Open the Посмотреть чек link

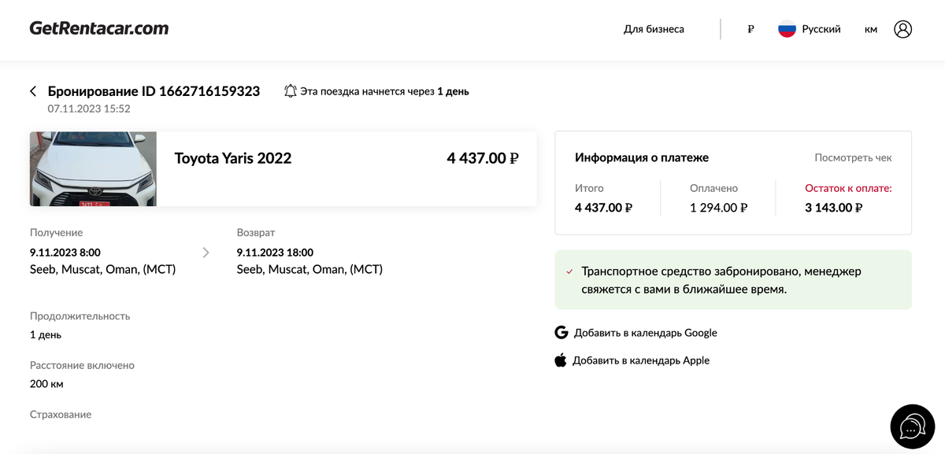pos(853,157)
